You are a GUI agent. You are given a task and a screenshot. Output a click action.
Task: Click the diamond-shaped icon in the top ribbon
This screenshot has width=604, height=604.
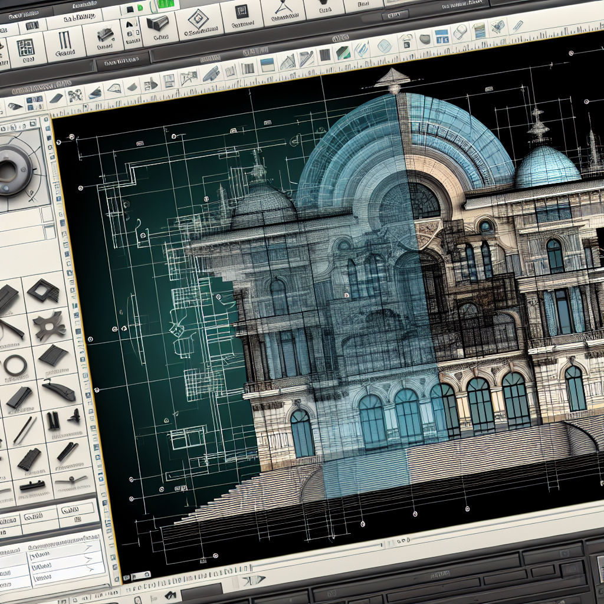[198, 18]
